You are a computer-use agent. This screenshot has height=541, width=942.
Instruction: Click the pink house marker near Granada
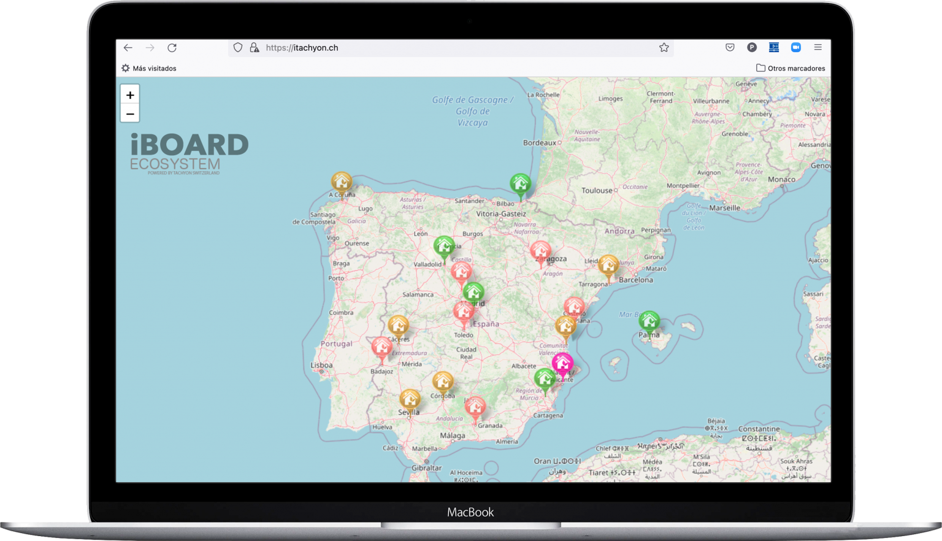click(x=475, y=406)
